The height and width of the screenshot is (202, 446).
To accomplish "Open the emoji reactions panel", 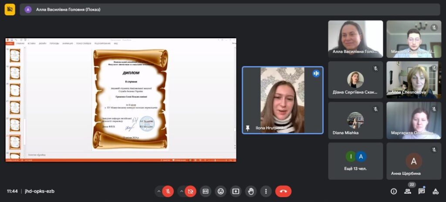I will pos(221,191).
